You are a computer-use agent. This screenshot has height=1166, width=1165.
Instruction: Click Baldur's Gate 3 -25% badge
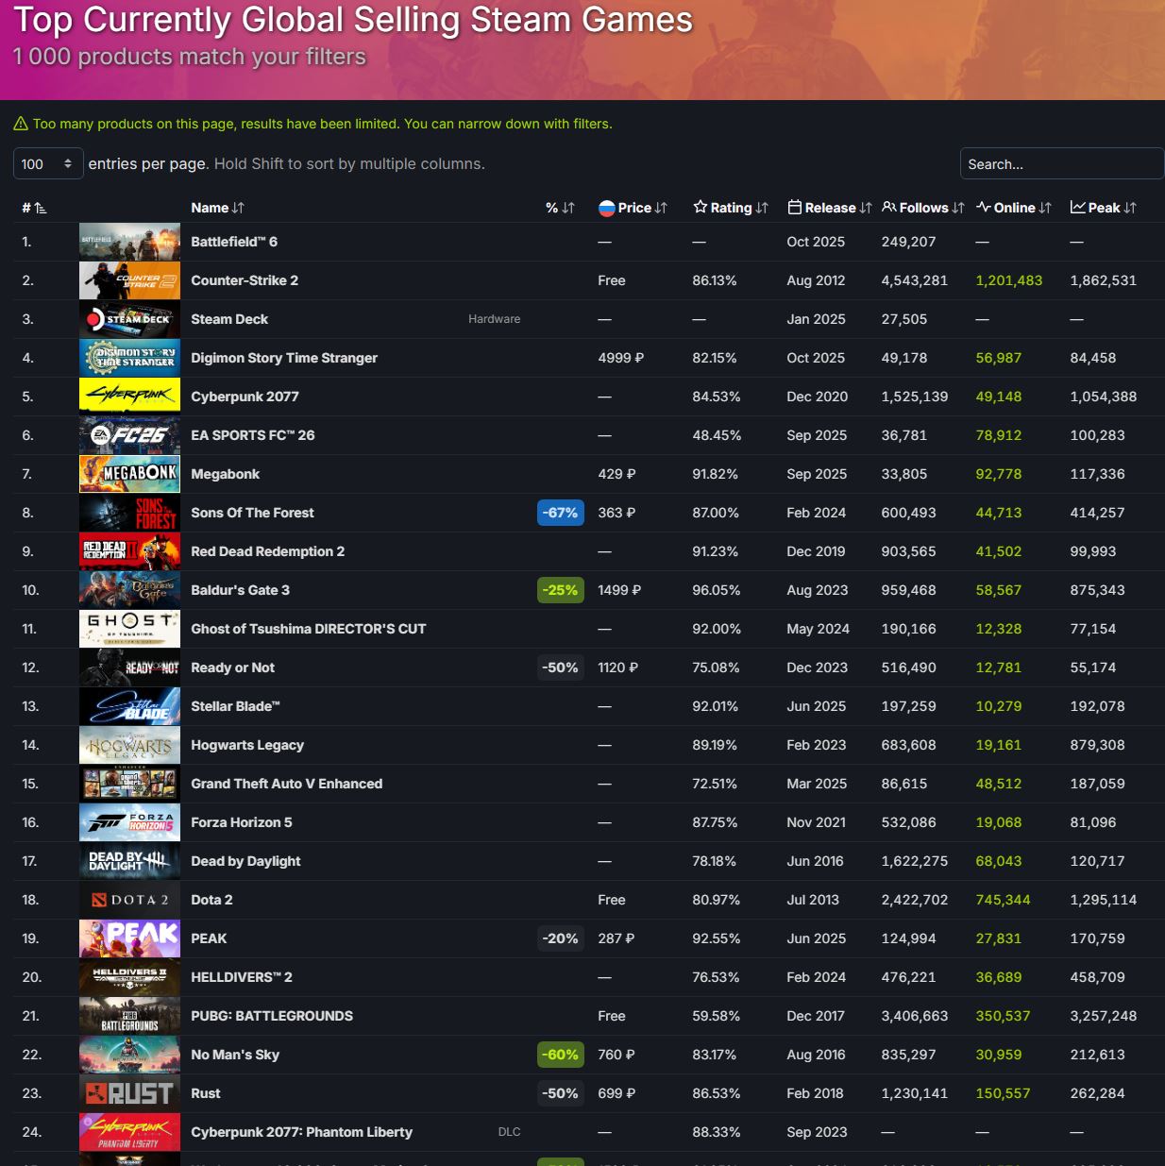(561, 590)
